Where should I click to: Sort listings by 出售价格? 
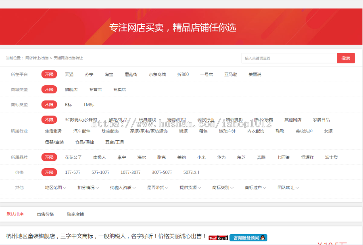click(45, 214)
